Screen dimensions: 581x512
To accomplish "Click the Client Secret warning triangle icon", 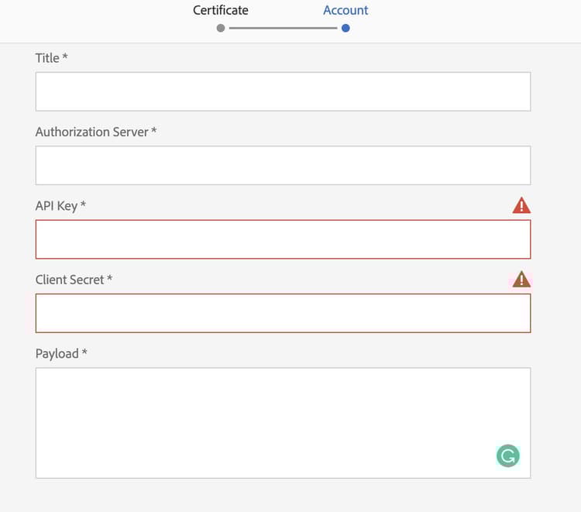I will (x=521, y=279).
